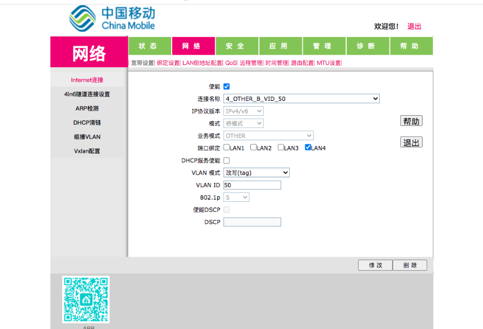Open the 时间管理 submenu
This screenshot has height=329, width=483.
pyautogui.click(x=277, y=63)
